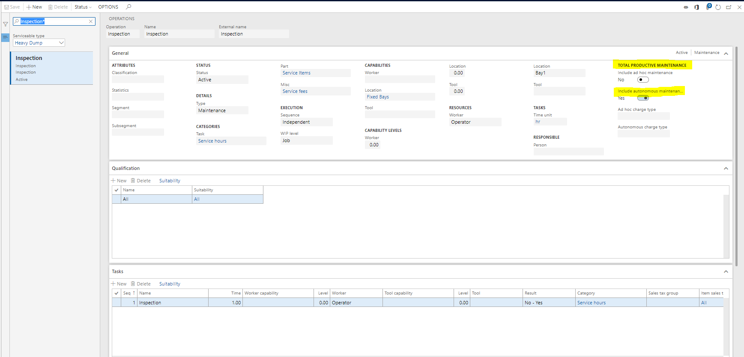Click the Qualification grid Name column header
This screenshot has height=357, width=744.
pyautogui.click(x=156, y=190)
